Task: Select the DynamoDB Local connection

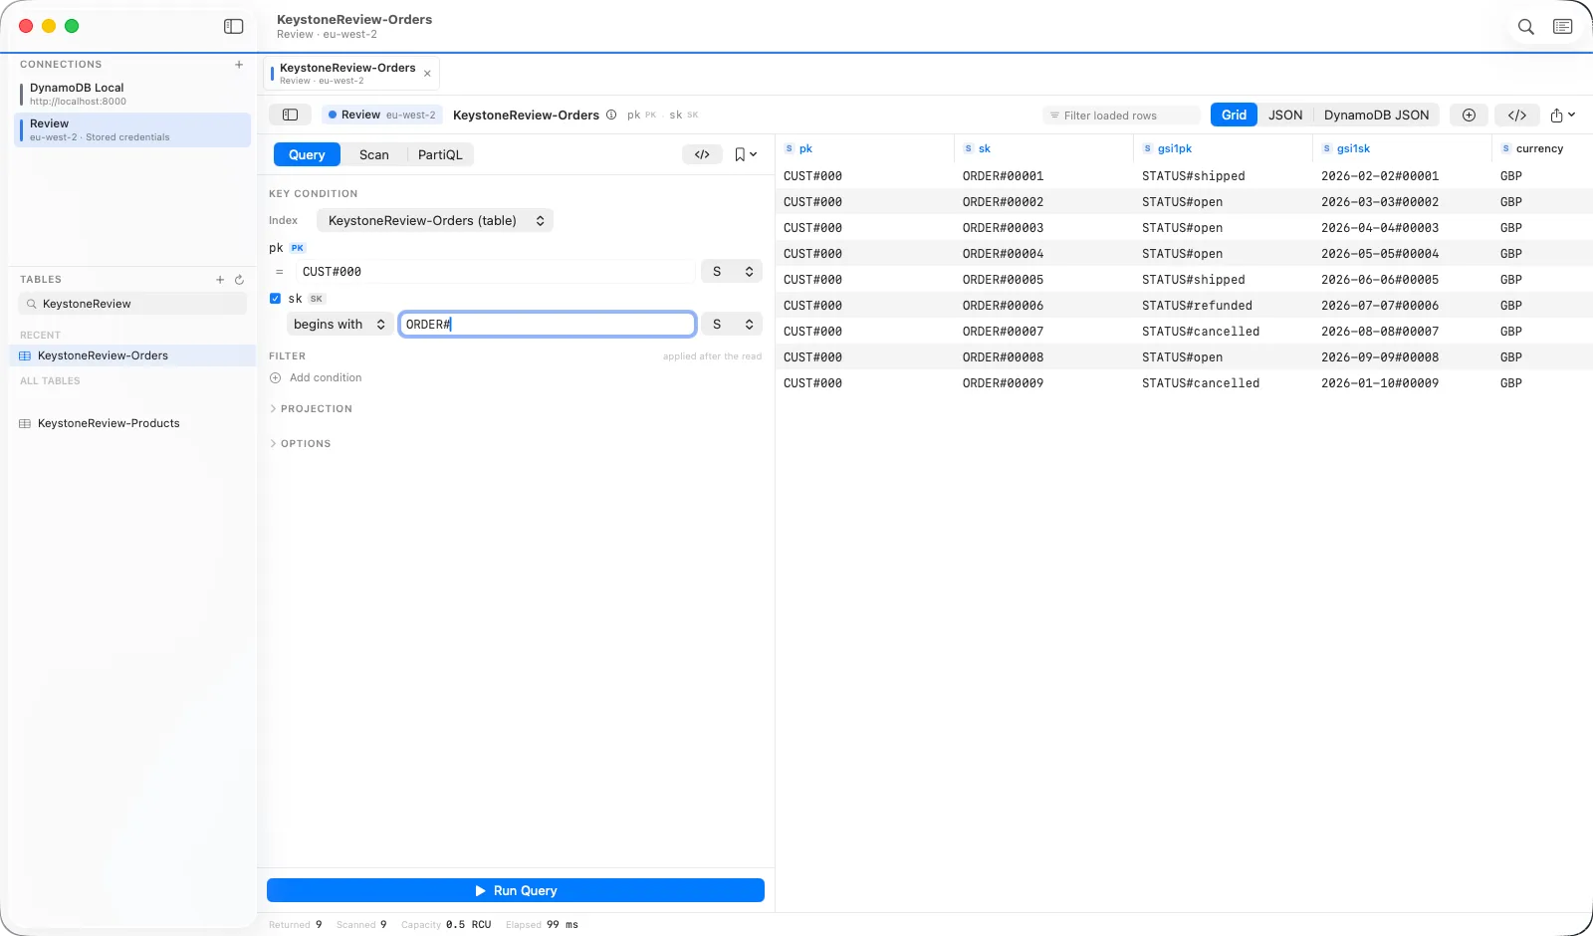Action: click(131, 94)
